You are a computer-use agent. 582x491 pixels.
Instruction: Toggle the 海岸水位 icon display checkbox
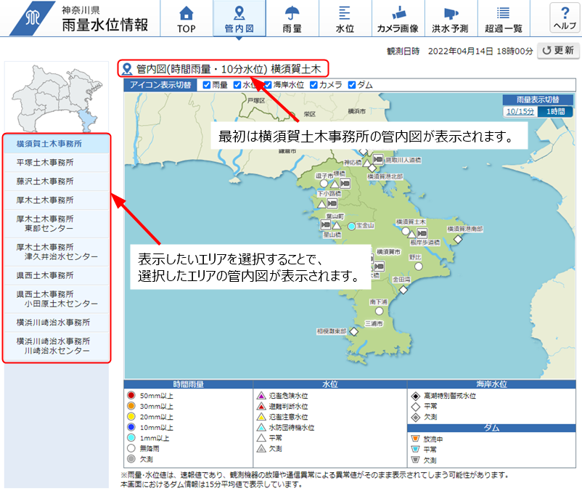pyautogui.click(x=268, y=85)
